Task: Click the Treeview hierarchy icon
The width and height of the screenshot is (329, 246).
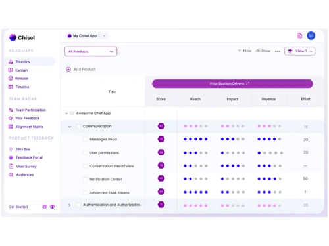Action: coord(11,62)
